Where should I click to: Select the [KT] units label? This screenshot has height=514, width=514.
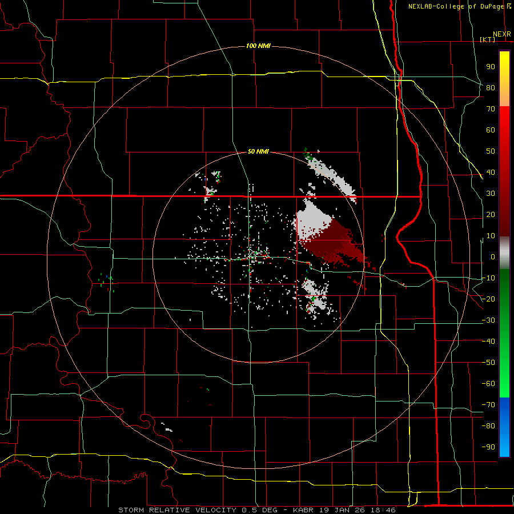point(488,39)
